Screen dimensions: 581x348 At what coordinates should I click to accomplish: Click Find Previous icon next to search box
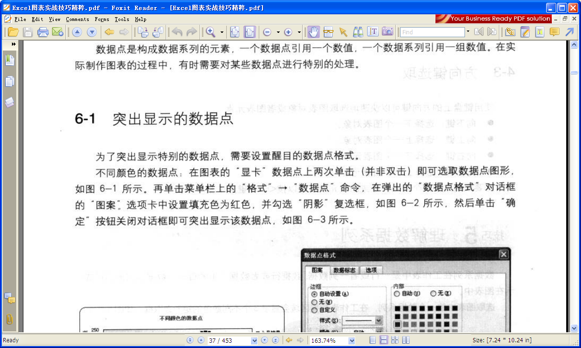pyautogui.click(x=478, y=32)
